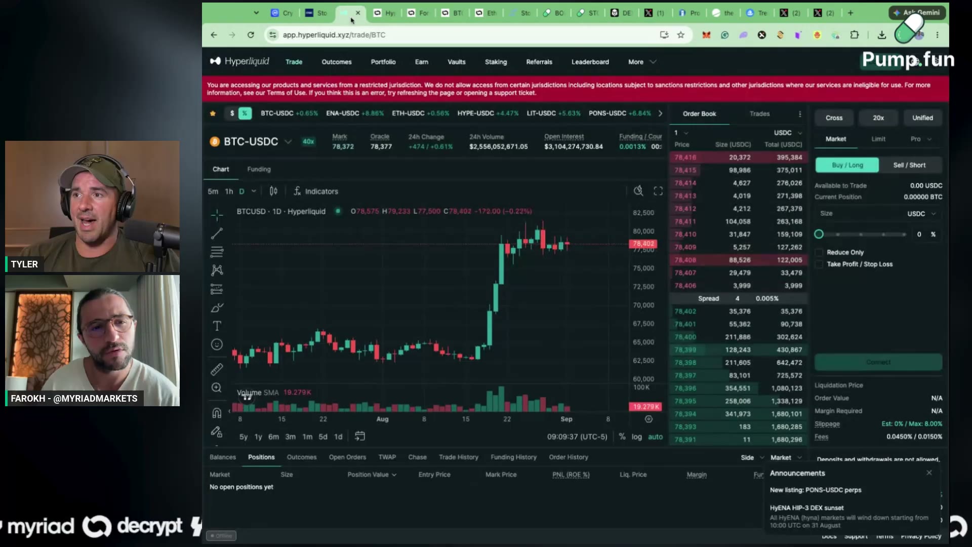The width and height of the screenshot is (972, 547).
Task: Open Indicators menu on chart
Action: point(316,191)
